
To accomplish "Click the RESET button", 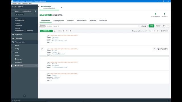I will (x=158, y=26).
